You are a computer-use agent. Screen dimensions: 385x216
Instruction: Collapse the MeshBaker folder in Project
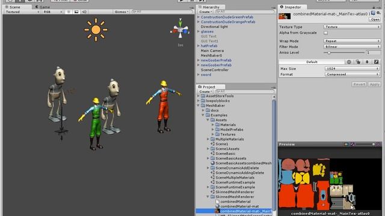coord(199,106)
